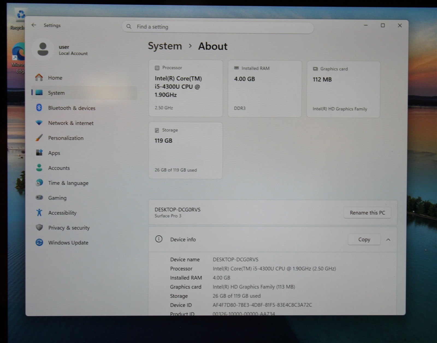Click 4.00 GB value in Device info list
Image resolution: width=437 pixels, height=343 pixels.
click(222, 278)
